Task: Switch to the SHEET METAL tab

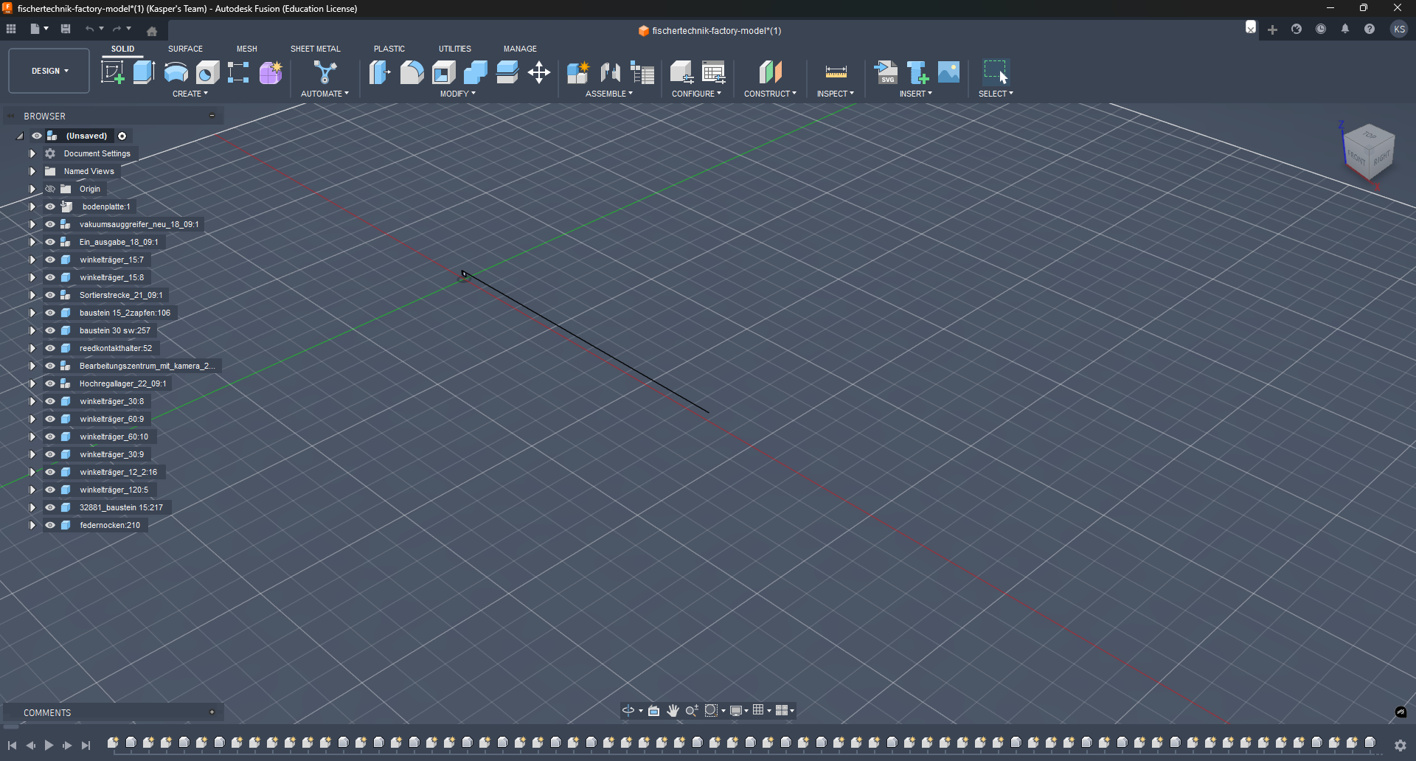Action: click(x=315, y=49)
